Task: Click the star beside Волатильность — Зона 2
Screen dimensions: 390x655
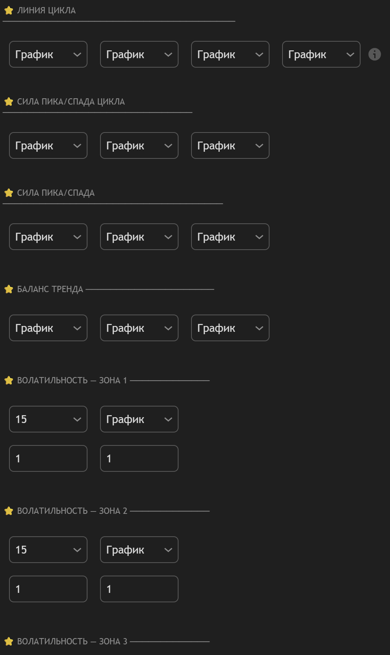Action: pos(9,511)
